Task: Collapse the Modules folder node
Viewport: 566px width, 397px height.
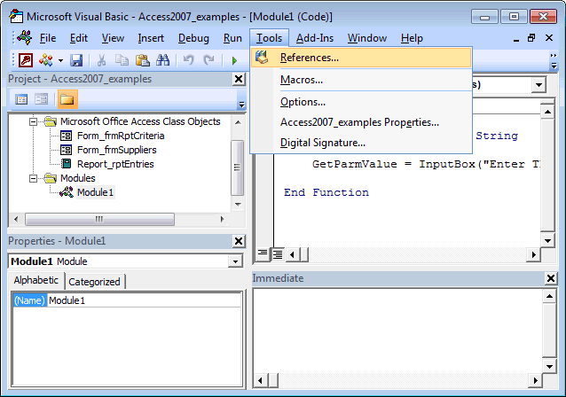Action: 33,178
